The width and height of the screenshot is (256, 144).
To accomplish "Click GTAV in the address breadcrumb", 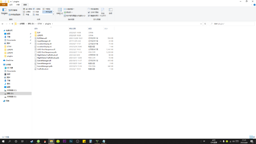I will (40, 24).
